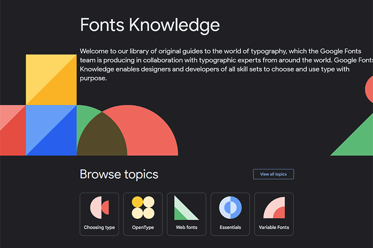373x248 pixels.
Task: Click the yellow square banner shape
Action: click(51, 79)
